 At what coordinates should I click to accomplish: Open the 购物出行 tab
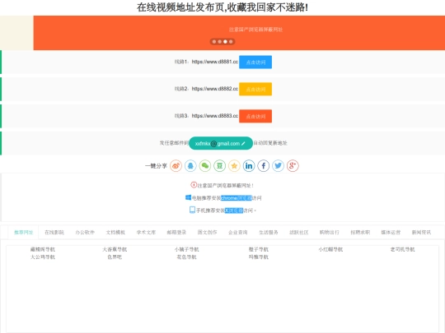330,233
